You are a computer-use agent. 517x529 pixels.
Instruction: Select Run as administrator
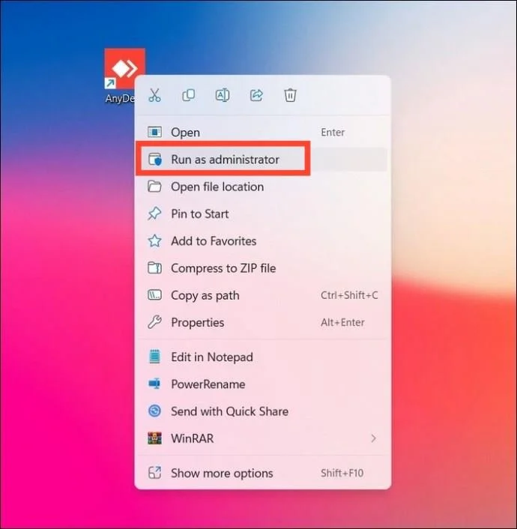[x=262, y=160]
